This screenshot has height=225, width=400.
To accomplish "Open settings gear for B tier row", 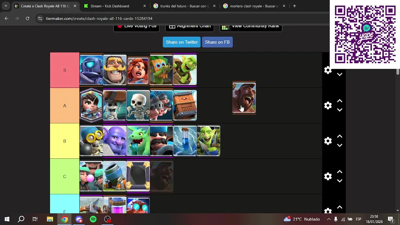I will coord(328,141).
